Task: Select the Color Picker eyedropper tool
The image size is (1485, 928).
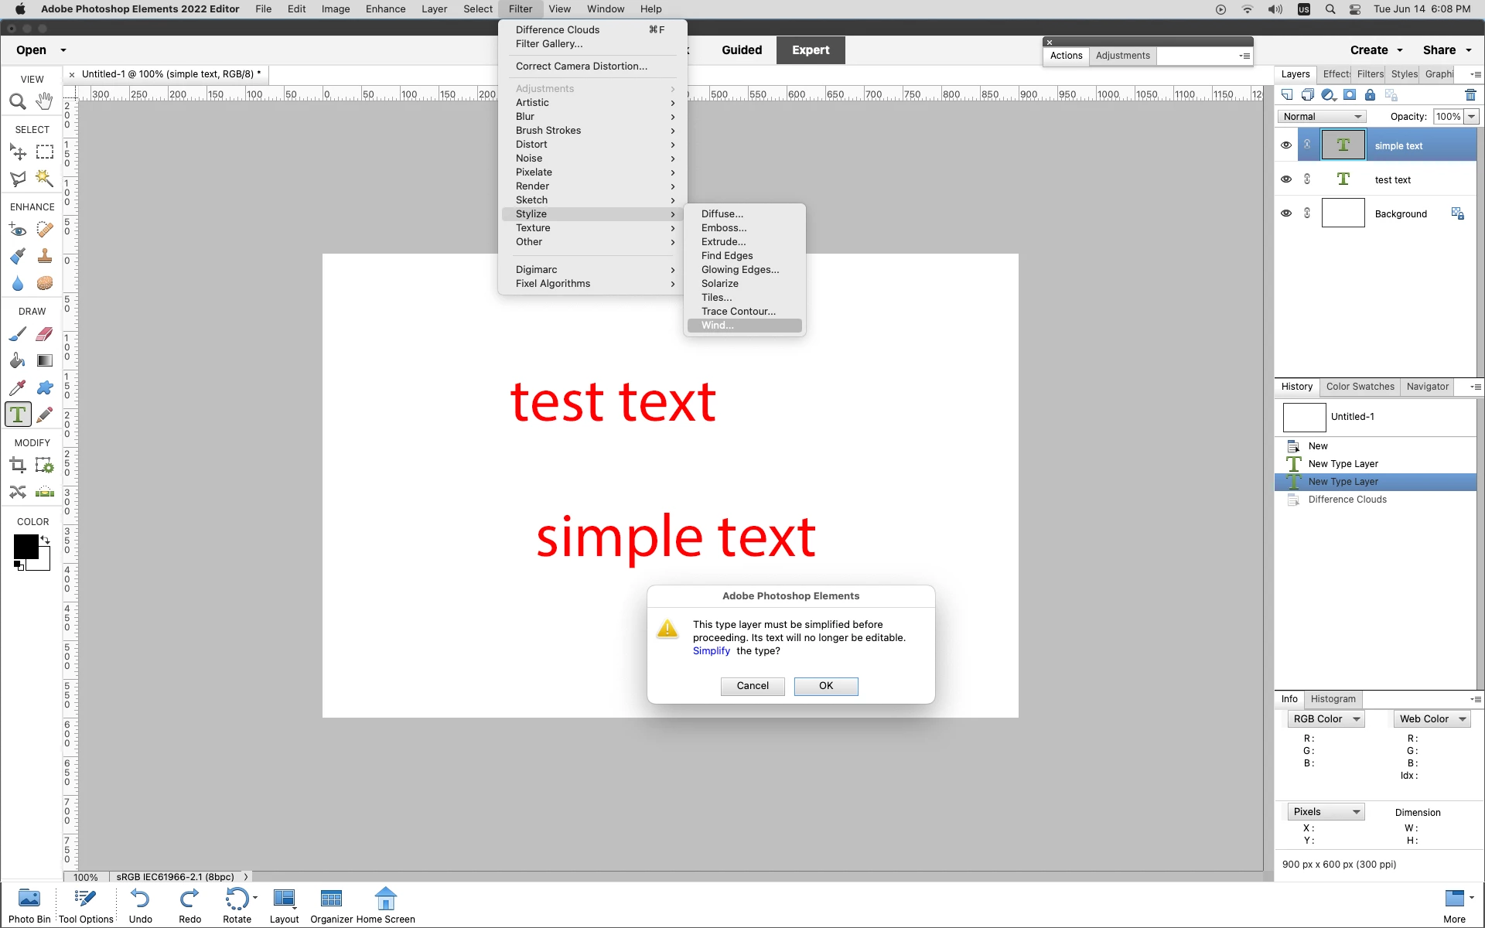Action: coord(18,388)
